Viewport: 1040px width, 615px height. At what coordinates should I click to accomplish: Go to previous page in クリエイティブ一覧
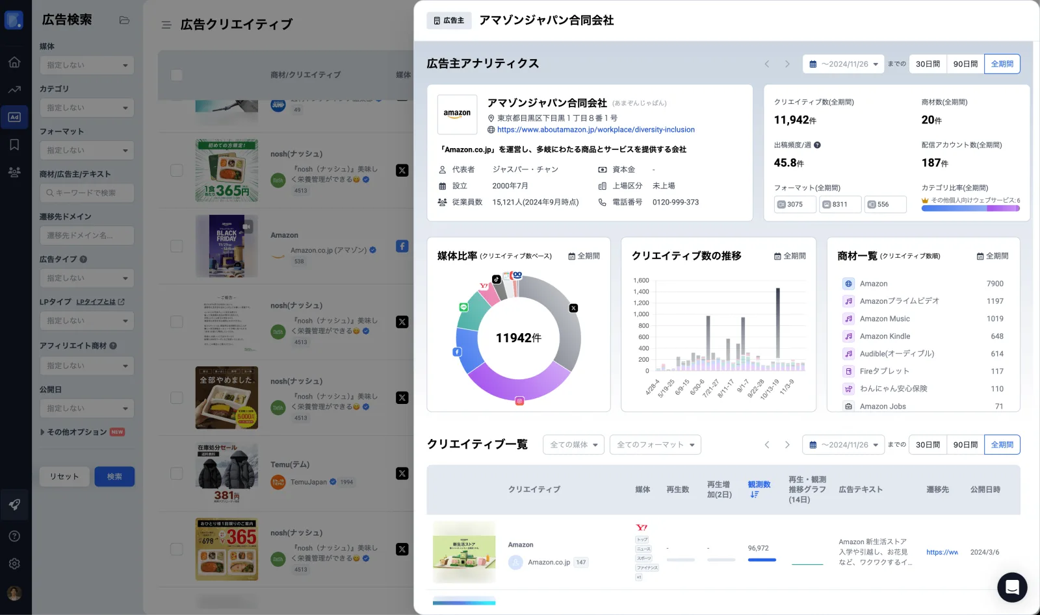(767, 445)
